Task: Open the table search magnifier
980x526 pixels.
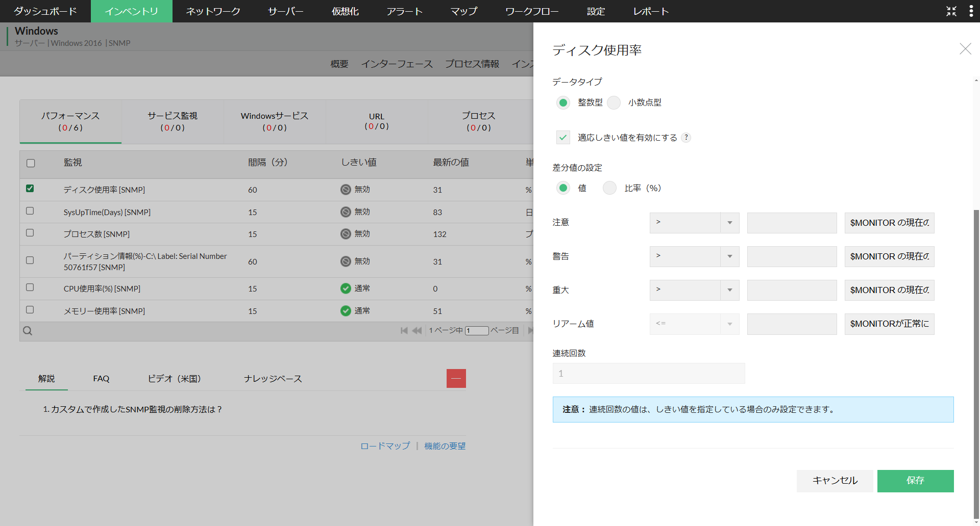Action: coord(27,330)
